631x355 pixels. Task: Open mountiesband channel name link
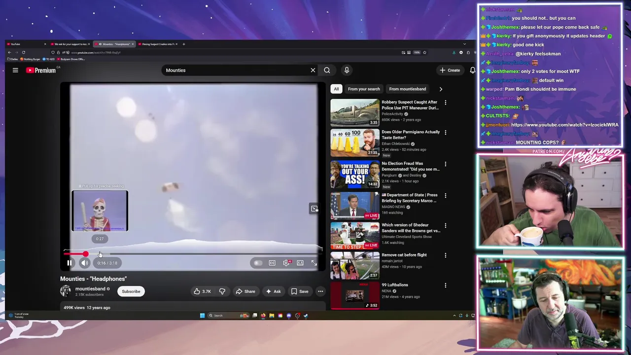pyautogui.click(x=90, y=289)
